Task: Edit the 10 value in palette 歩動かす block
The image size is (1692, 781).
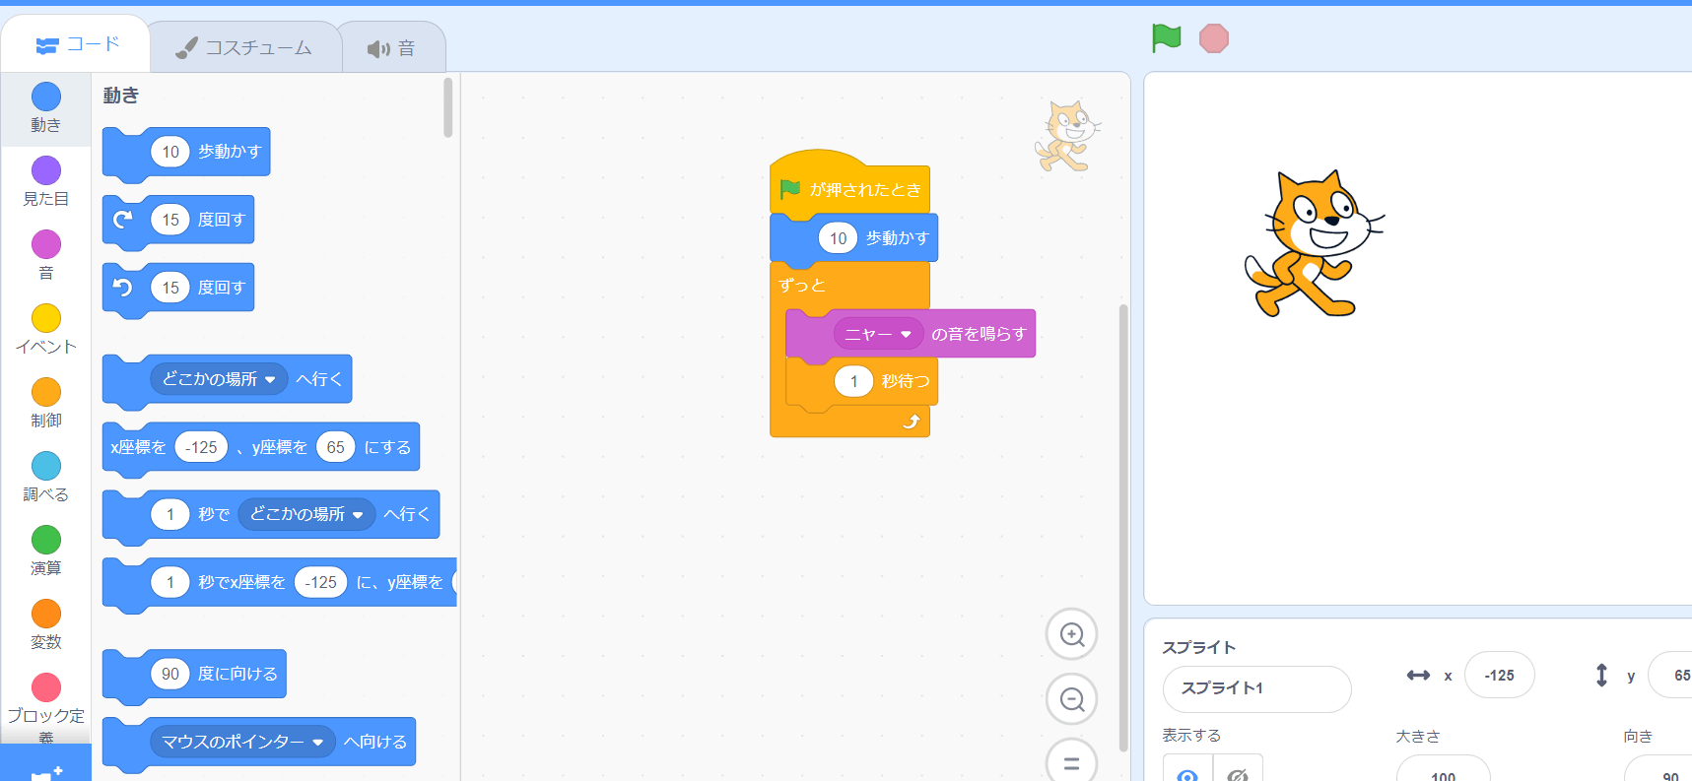Action: tap(170, 152)
